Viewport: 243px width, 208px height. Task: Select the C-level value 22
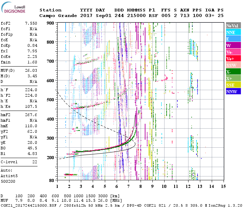click(x=35, y=162)
